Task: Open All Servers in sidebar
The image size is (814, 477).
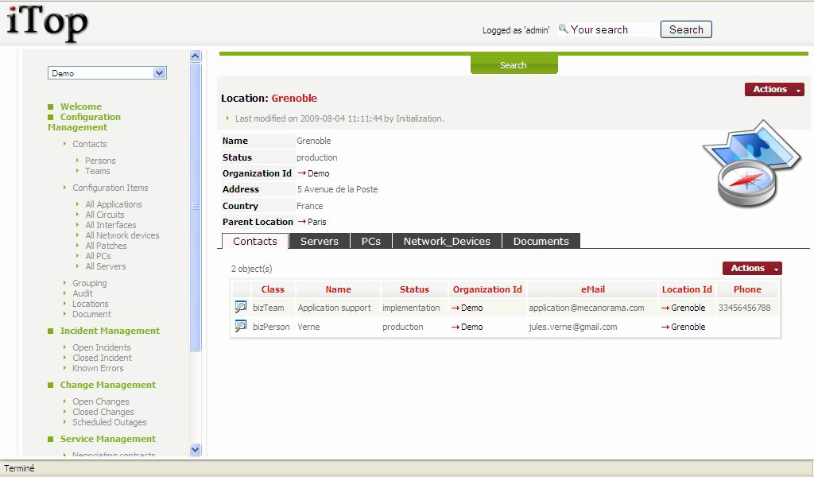Action: point(106,266)
